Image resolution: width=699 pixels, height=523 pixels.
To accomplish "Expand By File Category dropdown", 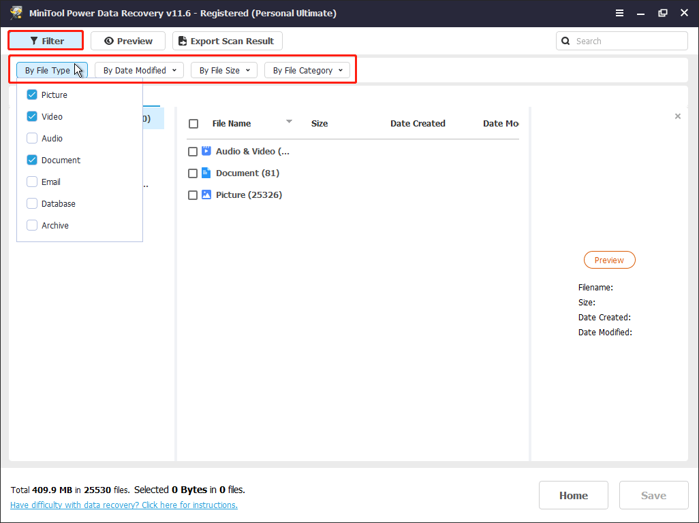I will 307,70.
